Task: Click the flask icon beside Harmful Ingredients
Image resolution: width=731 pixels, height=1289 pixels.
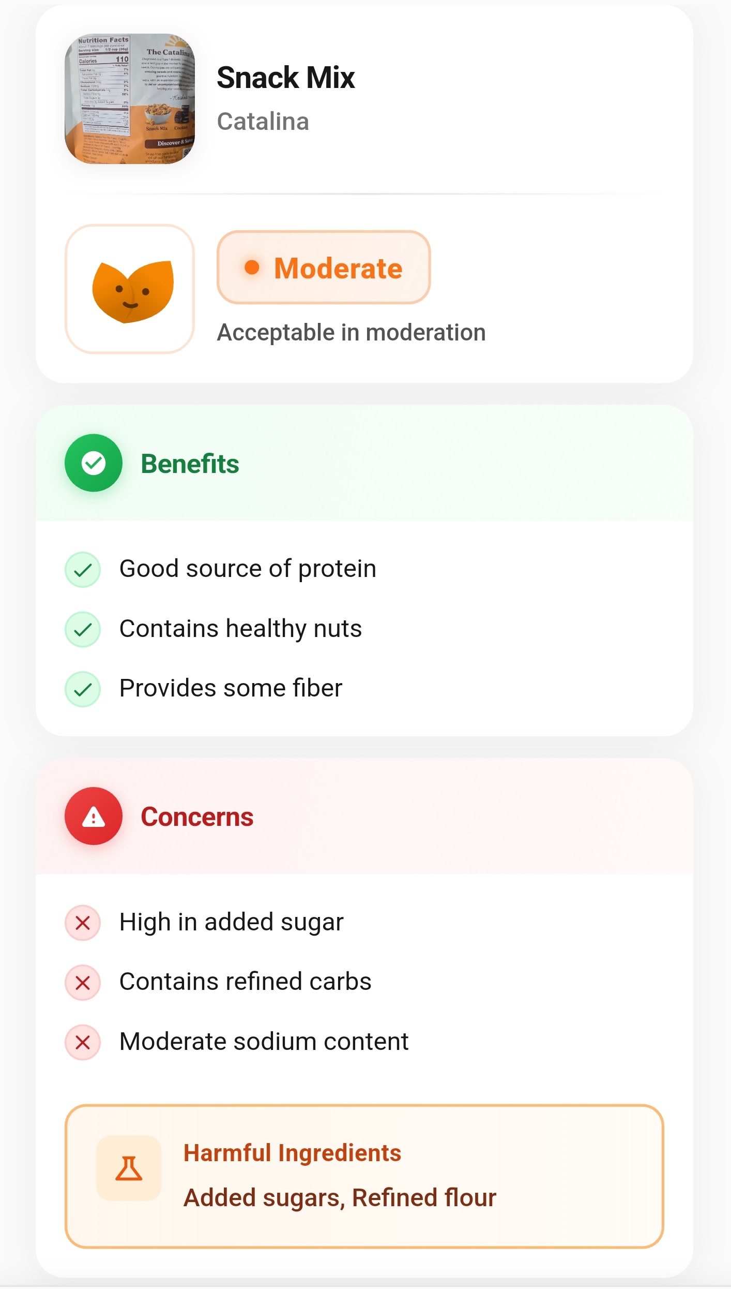Action: point(128,1168)
